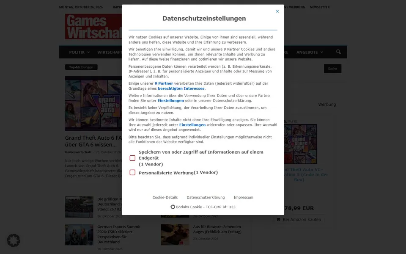Click the search magnifier in navigation bar

(338, 52)
